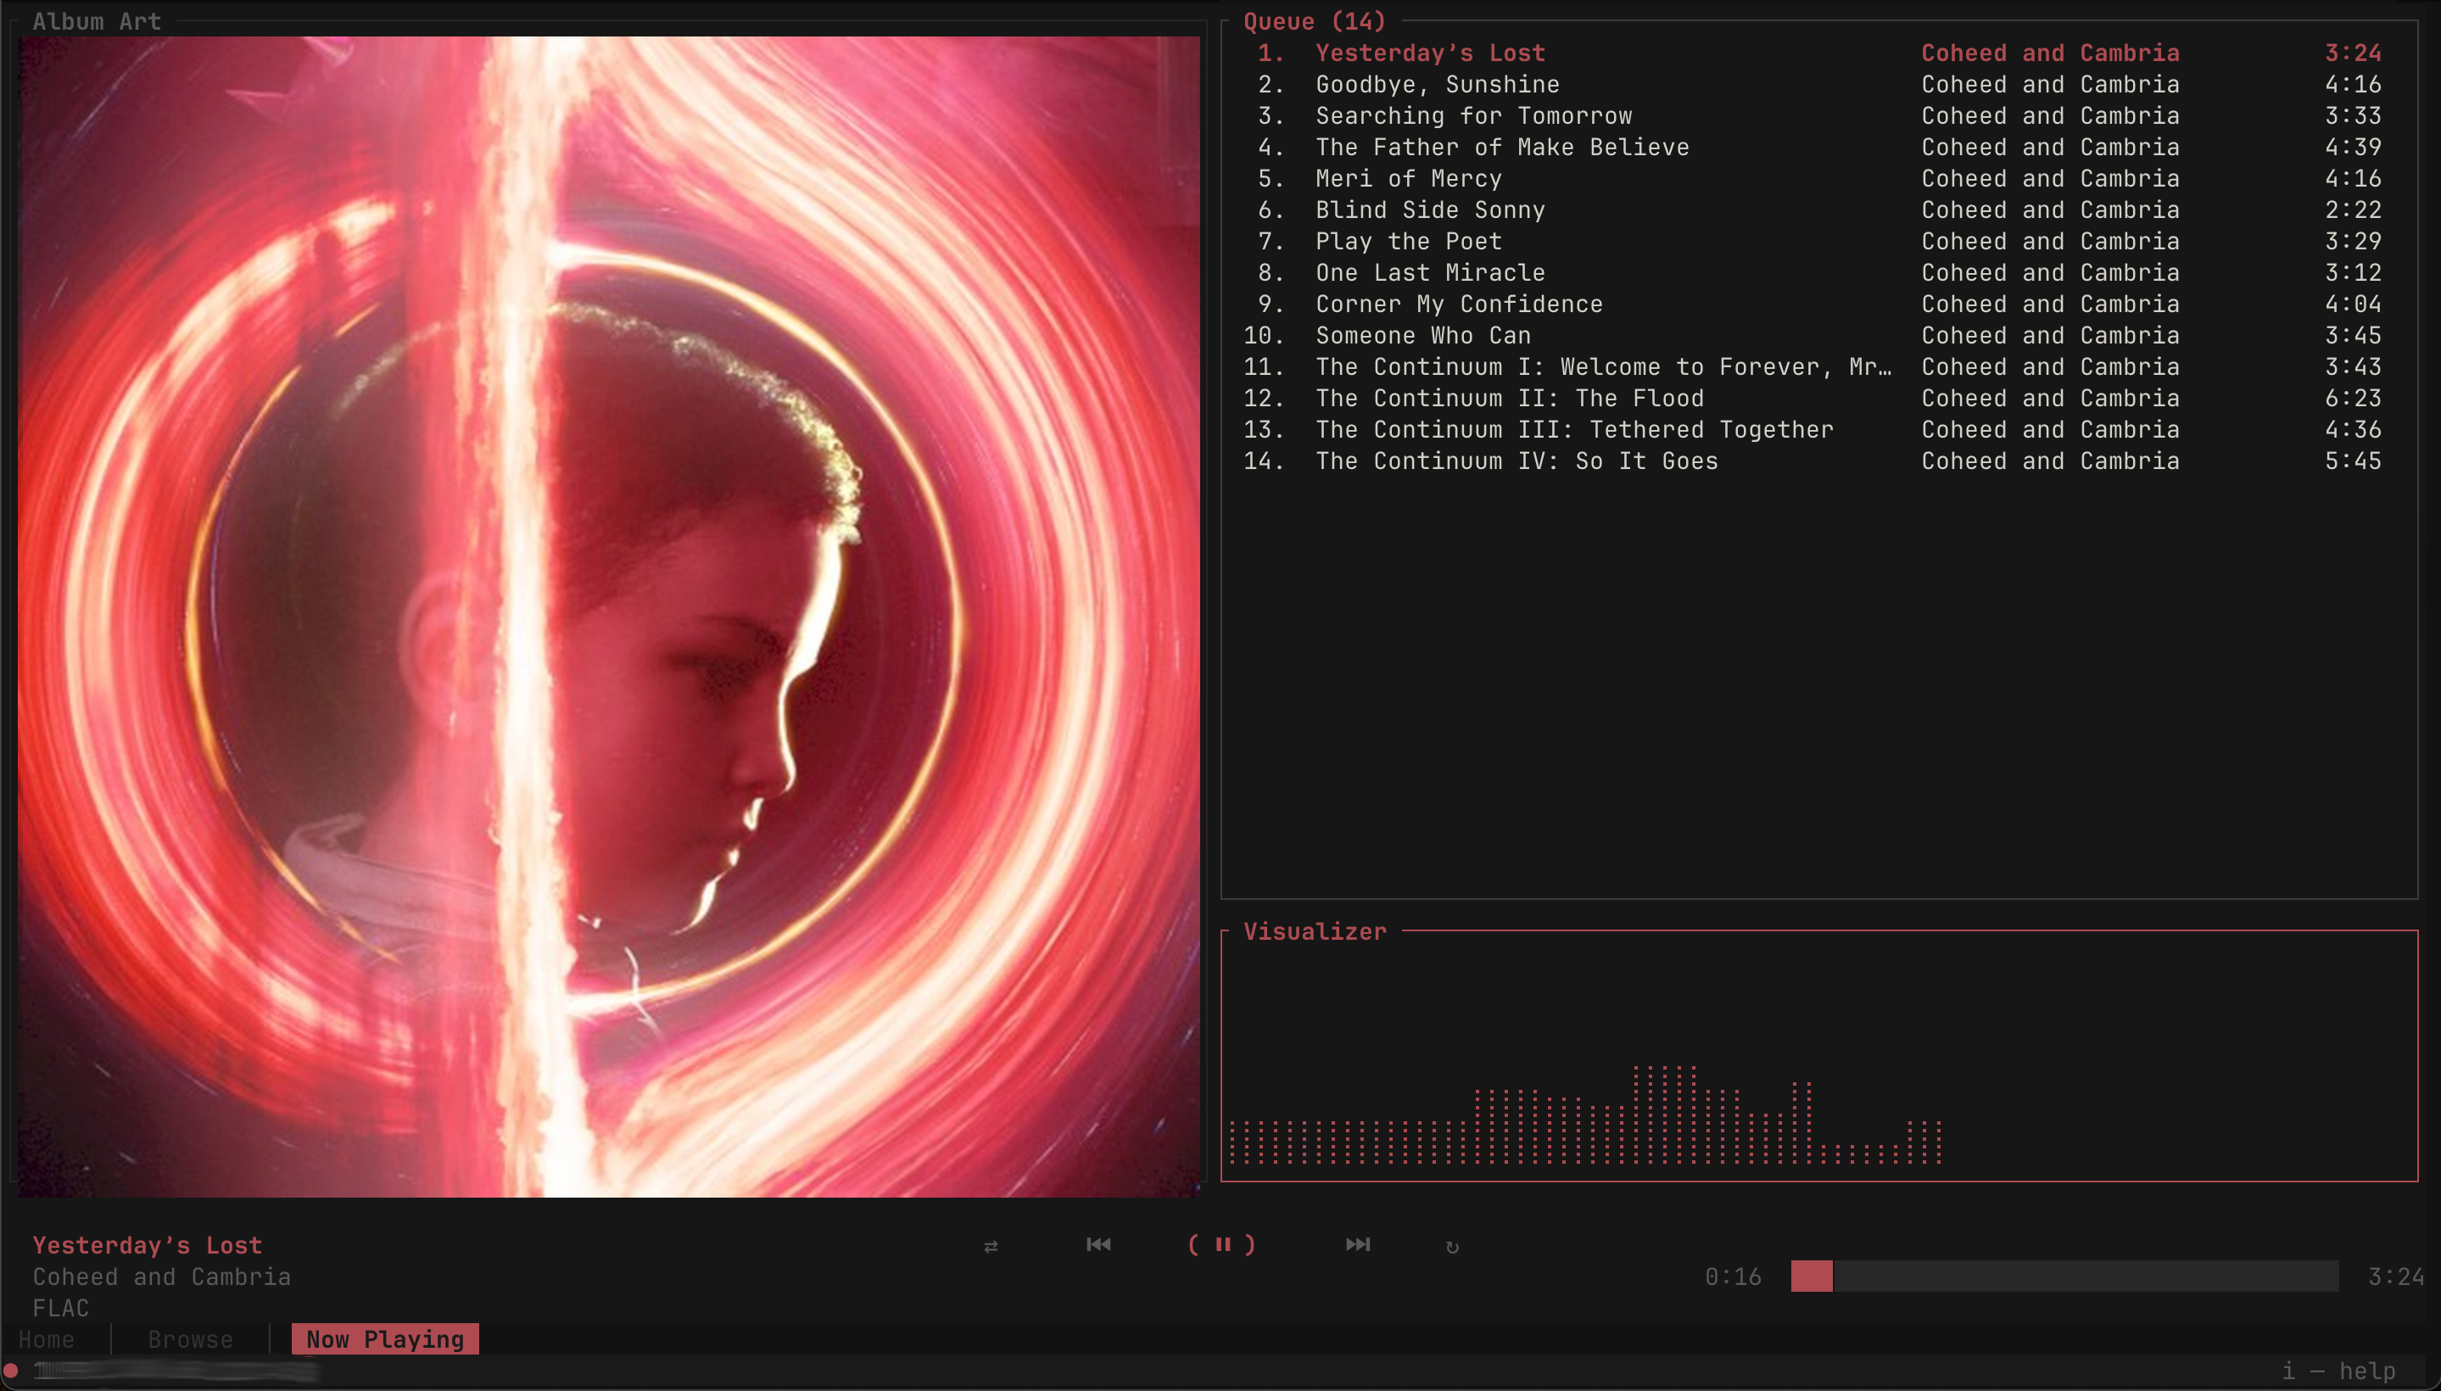Click the 2:22 duration in queue
The width and height of the screenshot is (2441, 1391).
pos(2353,210)
